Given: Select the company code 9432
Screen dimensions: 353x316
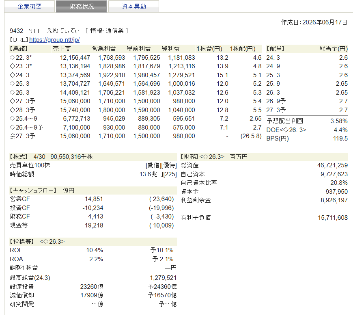Looking at the screenshot, I should tap(17, 31).
